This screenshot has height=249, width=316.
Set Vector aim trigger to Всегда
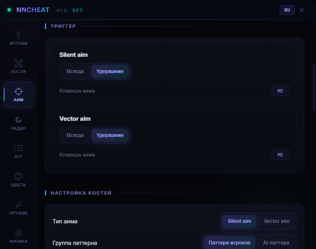75,135
